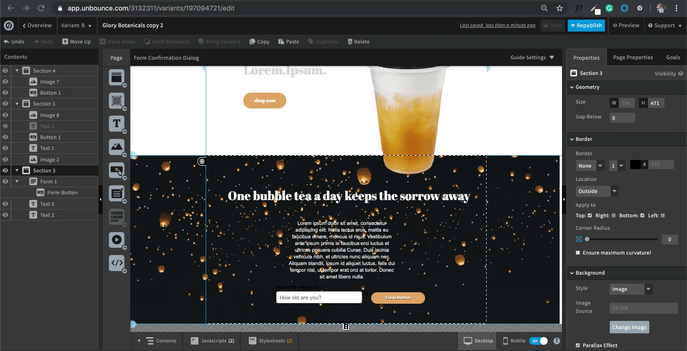
Task: Toggle visibility of Image 2
Action: (x=5, y=160)
